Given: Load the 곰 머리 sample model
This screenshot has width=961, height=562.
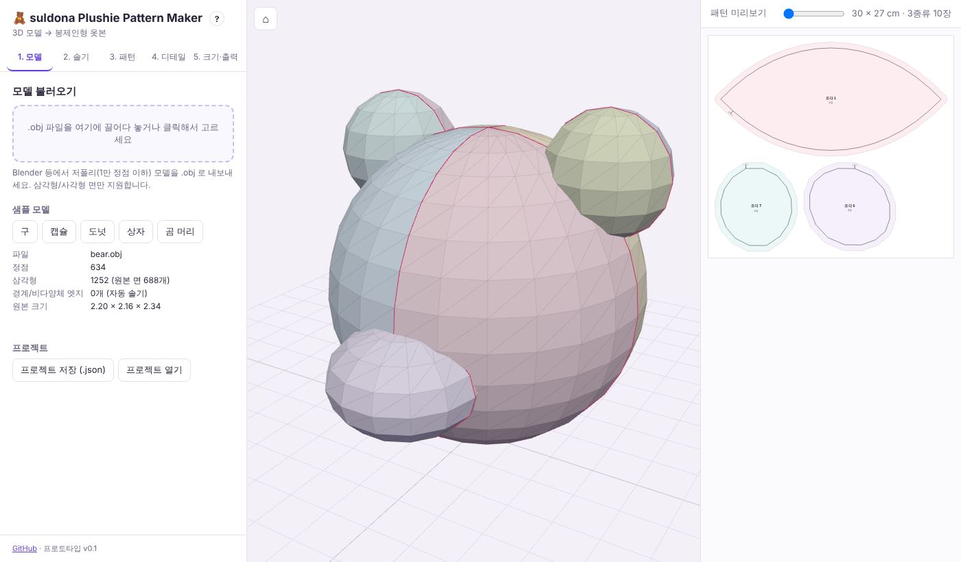Looking at the screenshot, I should coord(180,232).
